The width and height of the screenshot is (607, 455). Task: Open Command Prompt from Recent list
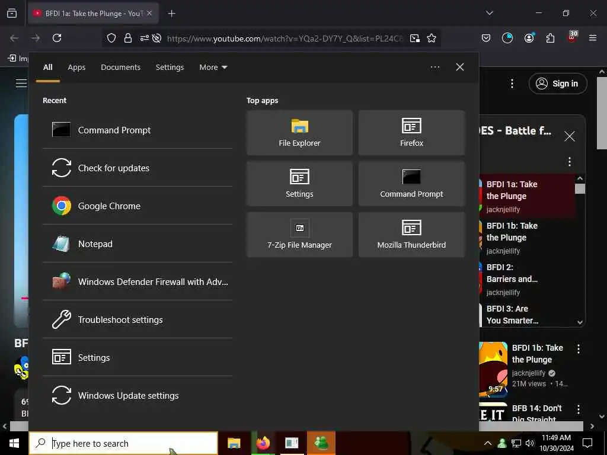(138, 130)
